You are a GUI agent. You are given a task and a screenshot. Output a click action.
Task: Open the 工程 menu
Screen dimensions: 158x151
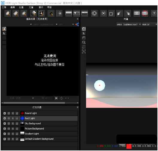click(4, 7)
